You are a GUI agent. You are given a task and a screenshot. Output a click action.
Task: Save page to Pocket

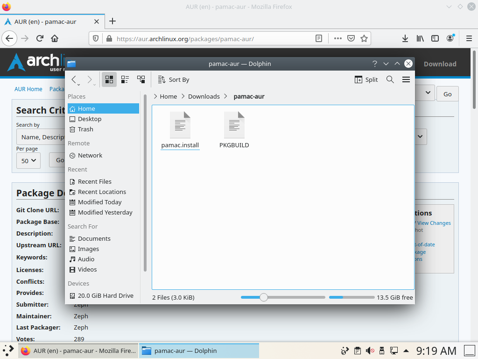click(351, 38)
